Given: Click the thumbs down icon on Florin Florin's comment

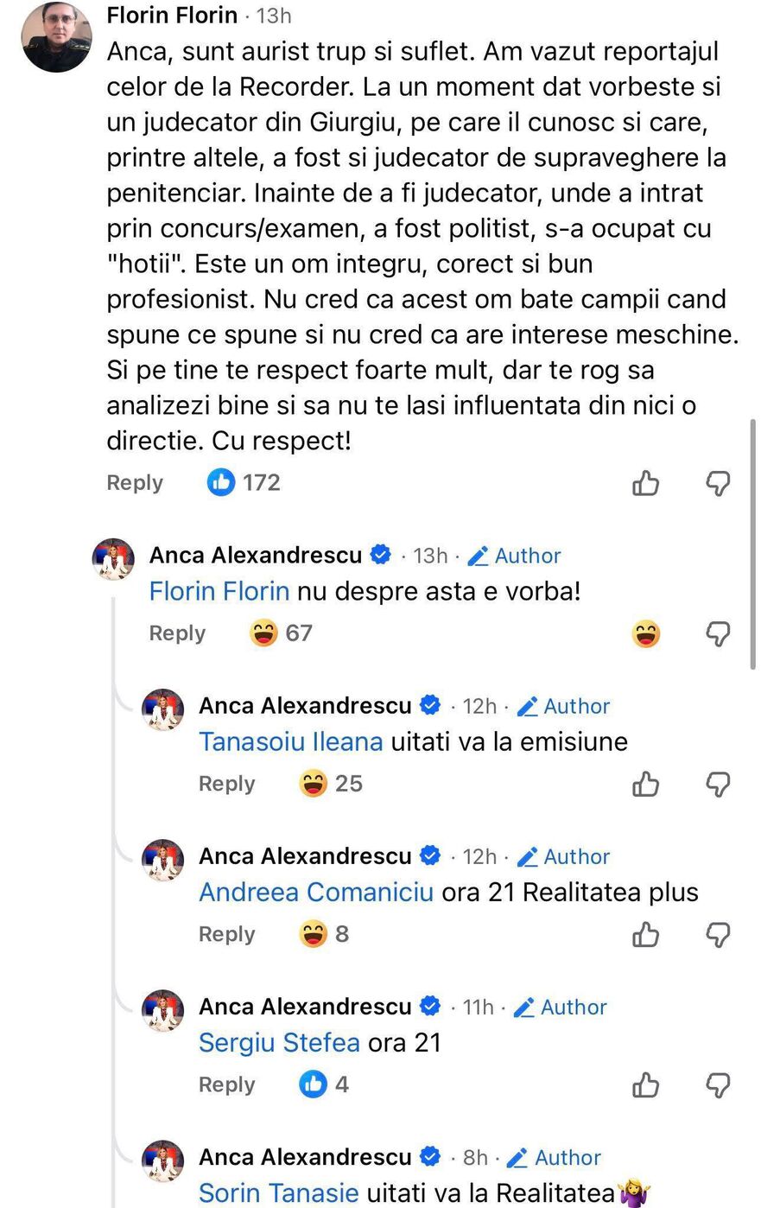Looking at the screenshot, I should (719, 483).
